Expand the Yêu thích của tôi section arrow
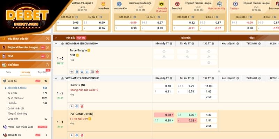This screenshot has width=279, height=139. [47, 39]
